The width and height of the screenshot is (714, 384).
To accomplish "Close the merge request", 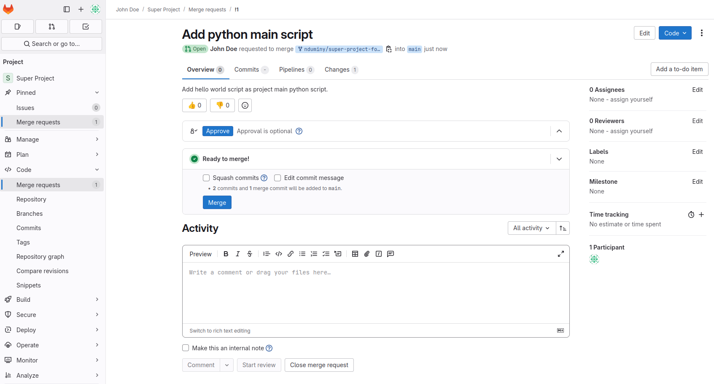I will (x=319, y=365).
